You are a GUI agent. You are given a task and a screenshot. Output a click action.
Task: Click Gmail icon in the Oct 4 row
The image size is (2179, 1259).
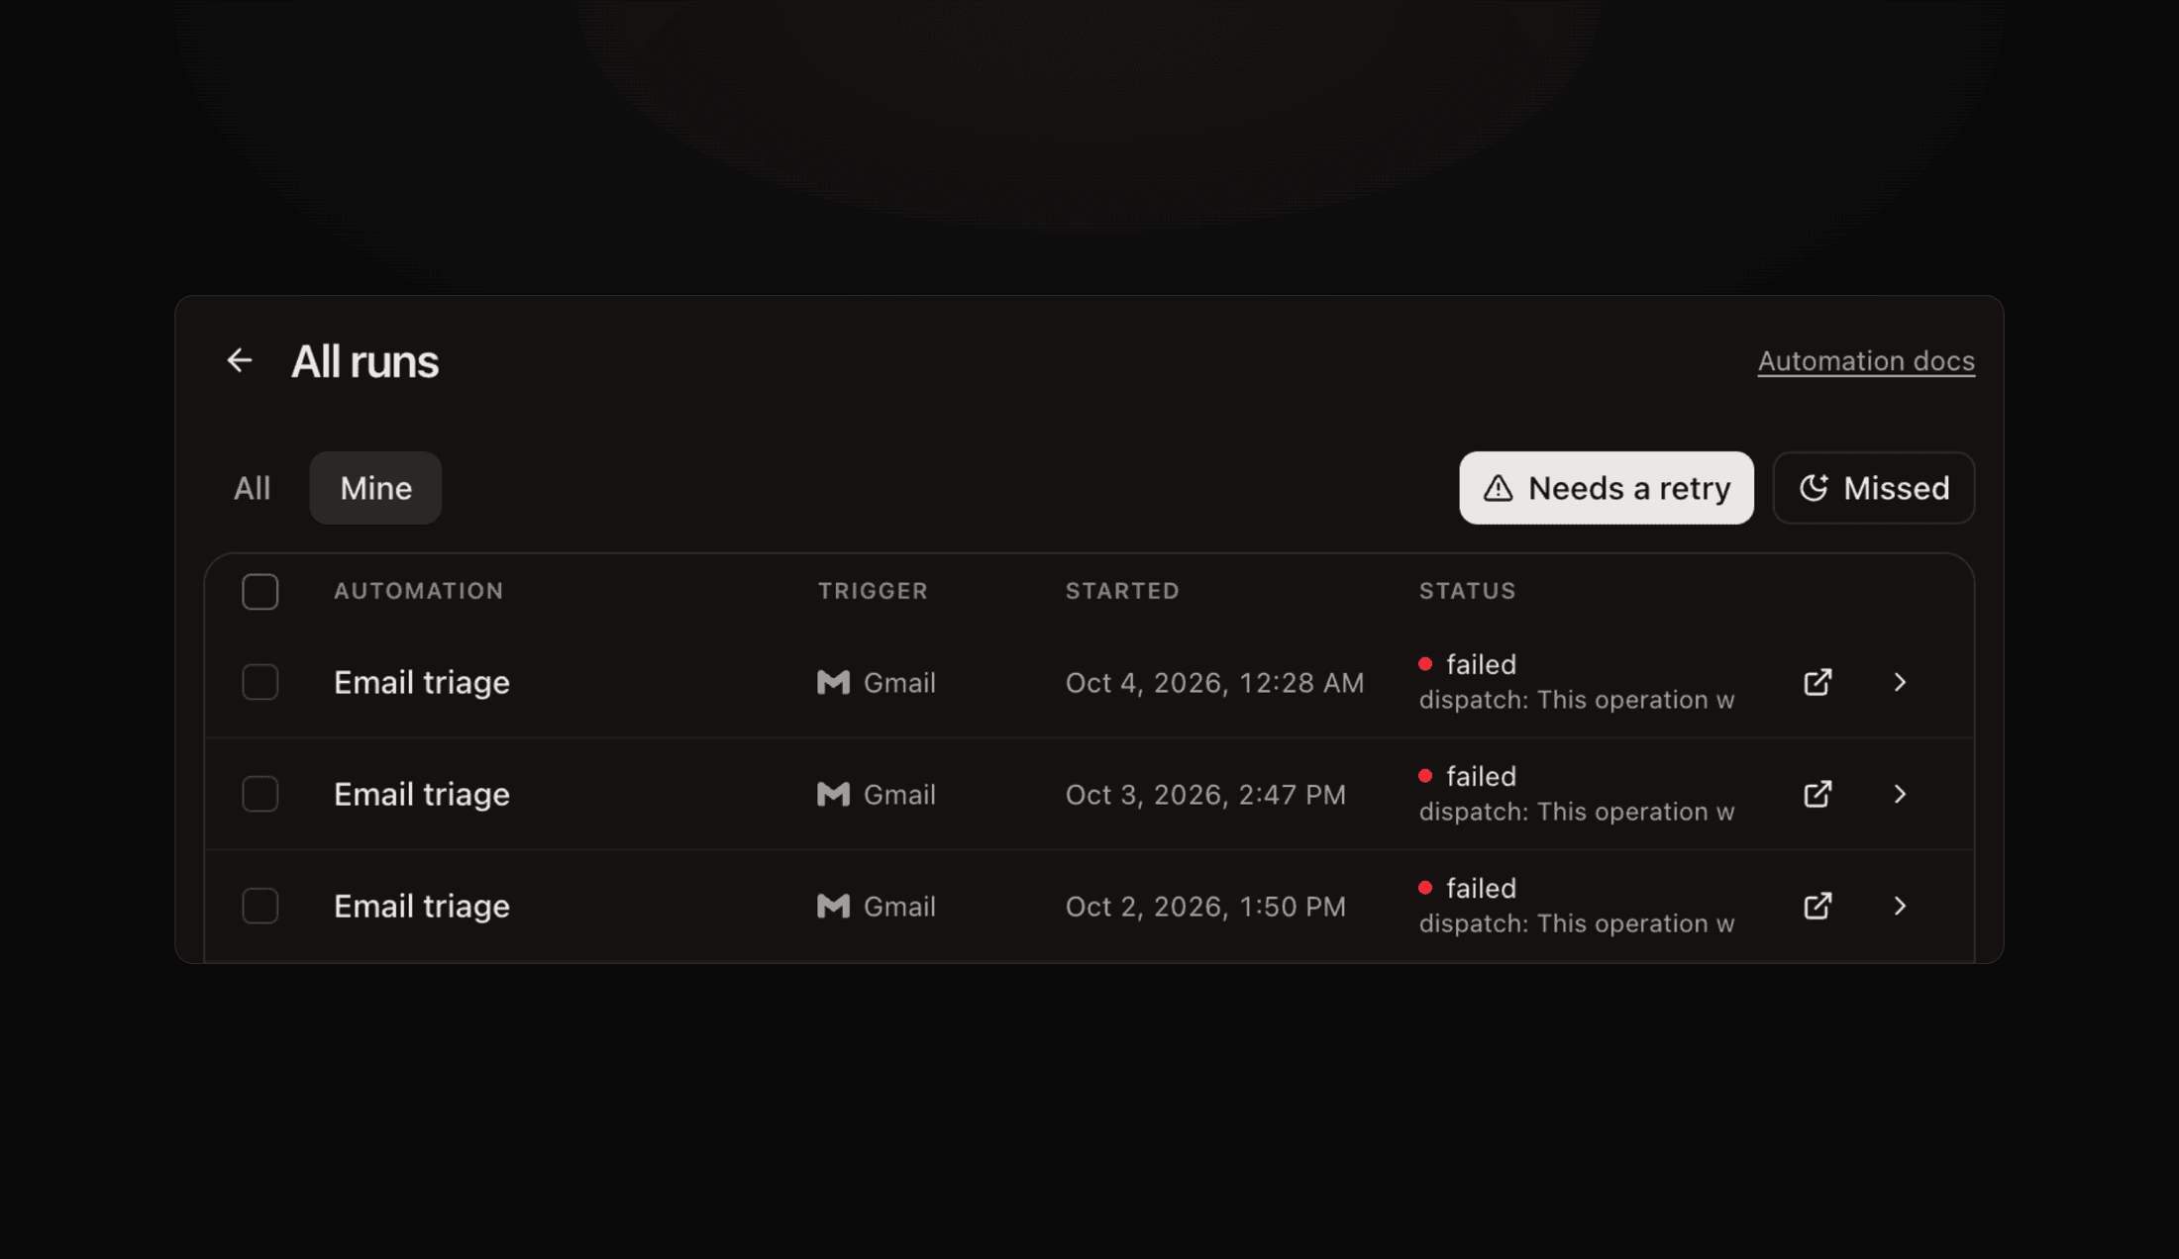pyautogui.click(x=833, y=682)
